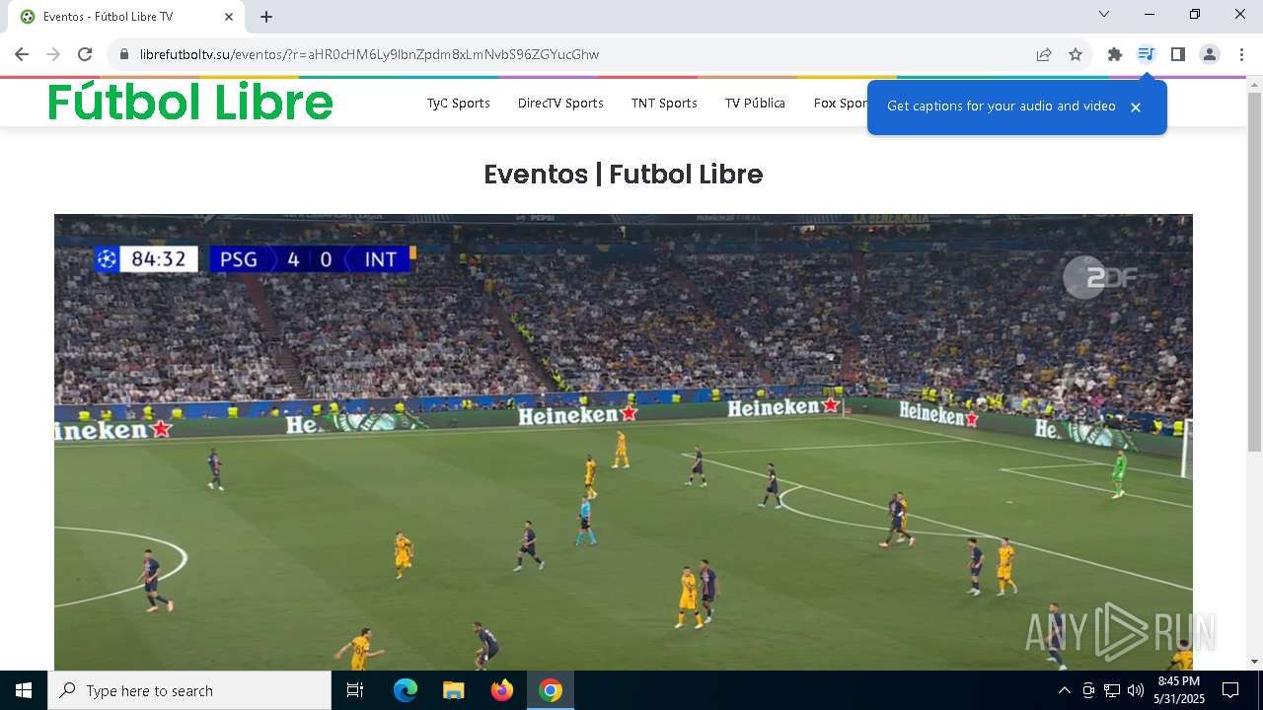Share this page icon in address bar

(1044, 54)
